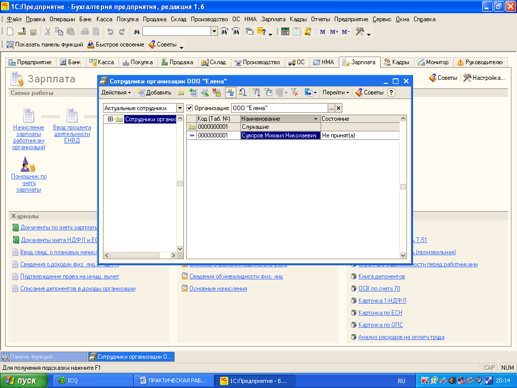Switch to the Предприятие tab
Image resolution: width=517 pixels, height=388 pixels.
point(30,62)
